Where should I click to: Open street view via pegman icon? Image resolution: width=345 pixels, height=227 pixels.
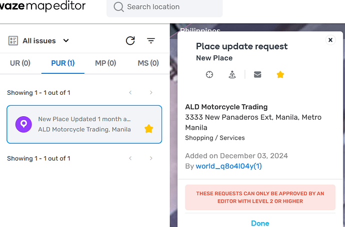coord(232,75)
